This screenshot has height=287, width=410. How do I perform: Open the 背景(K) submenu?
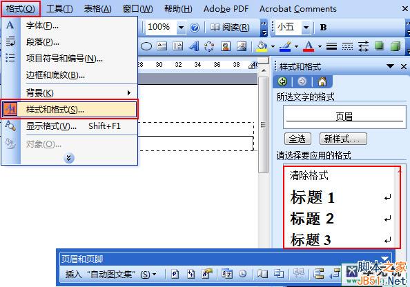point(69,92)
